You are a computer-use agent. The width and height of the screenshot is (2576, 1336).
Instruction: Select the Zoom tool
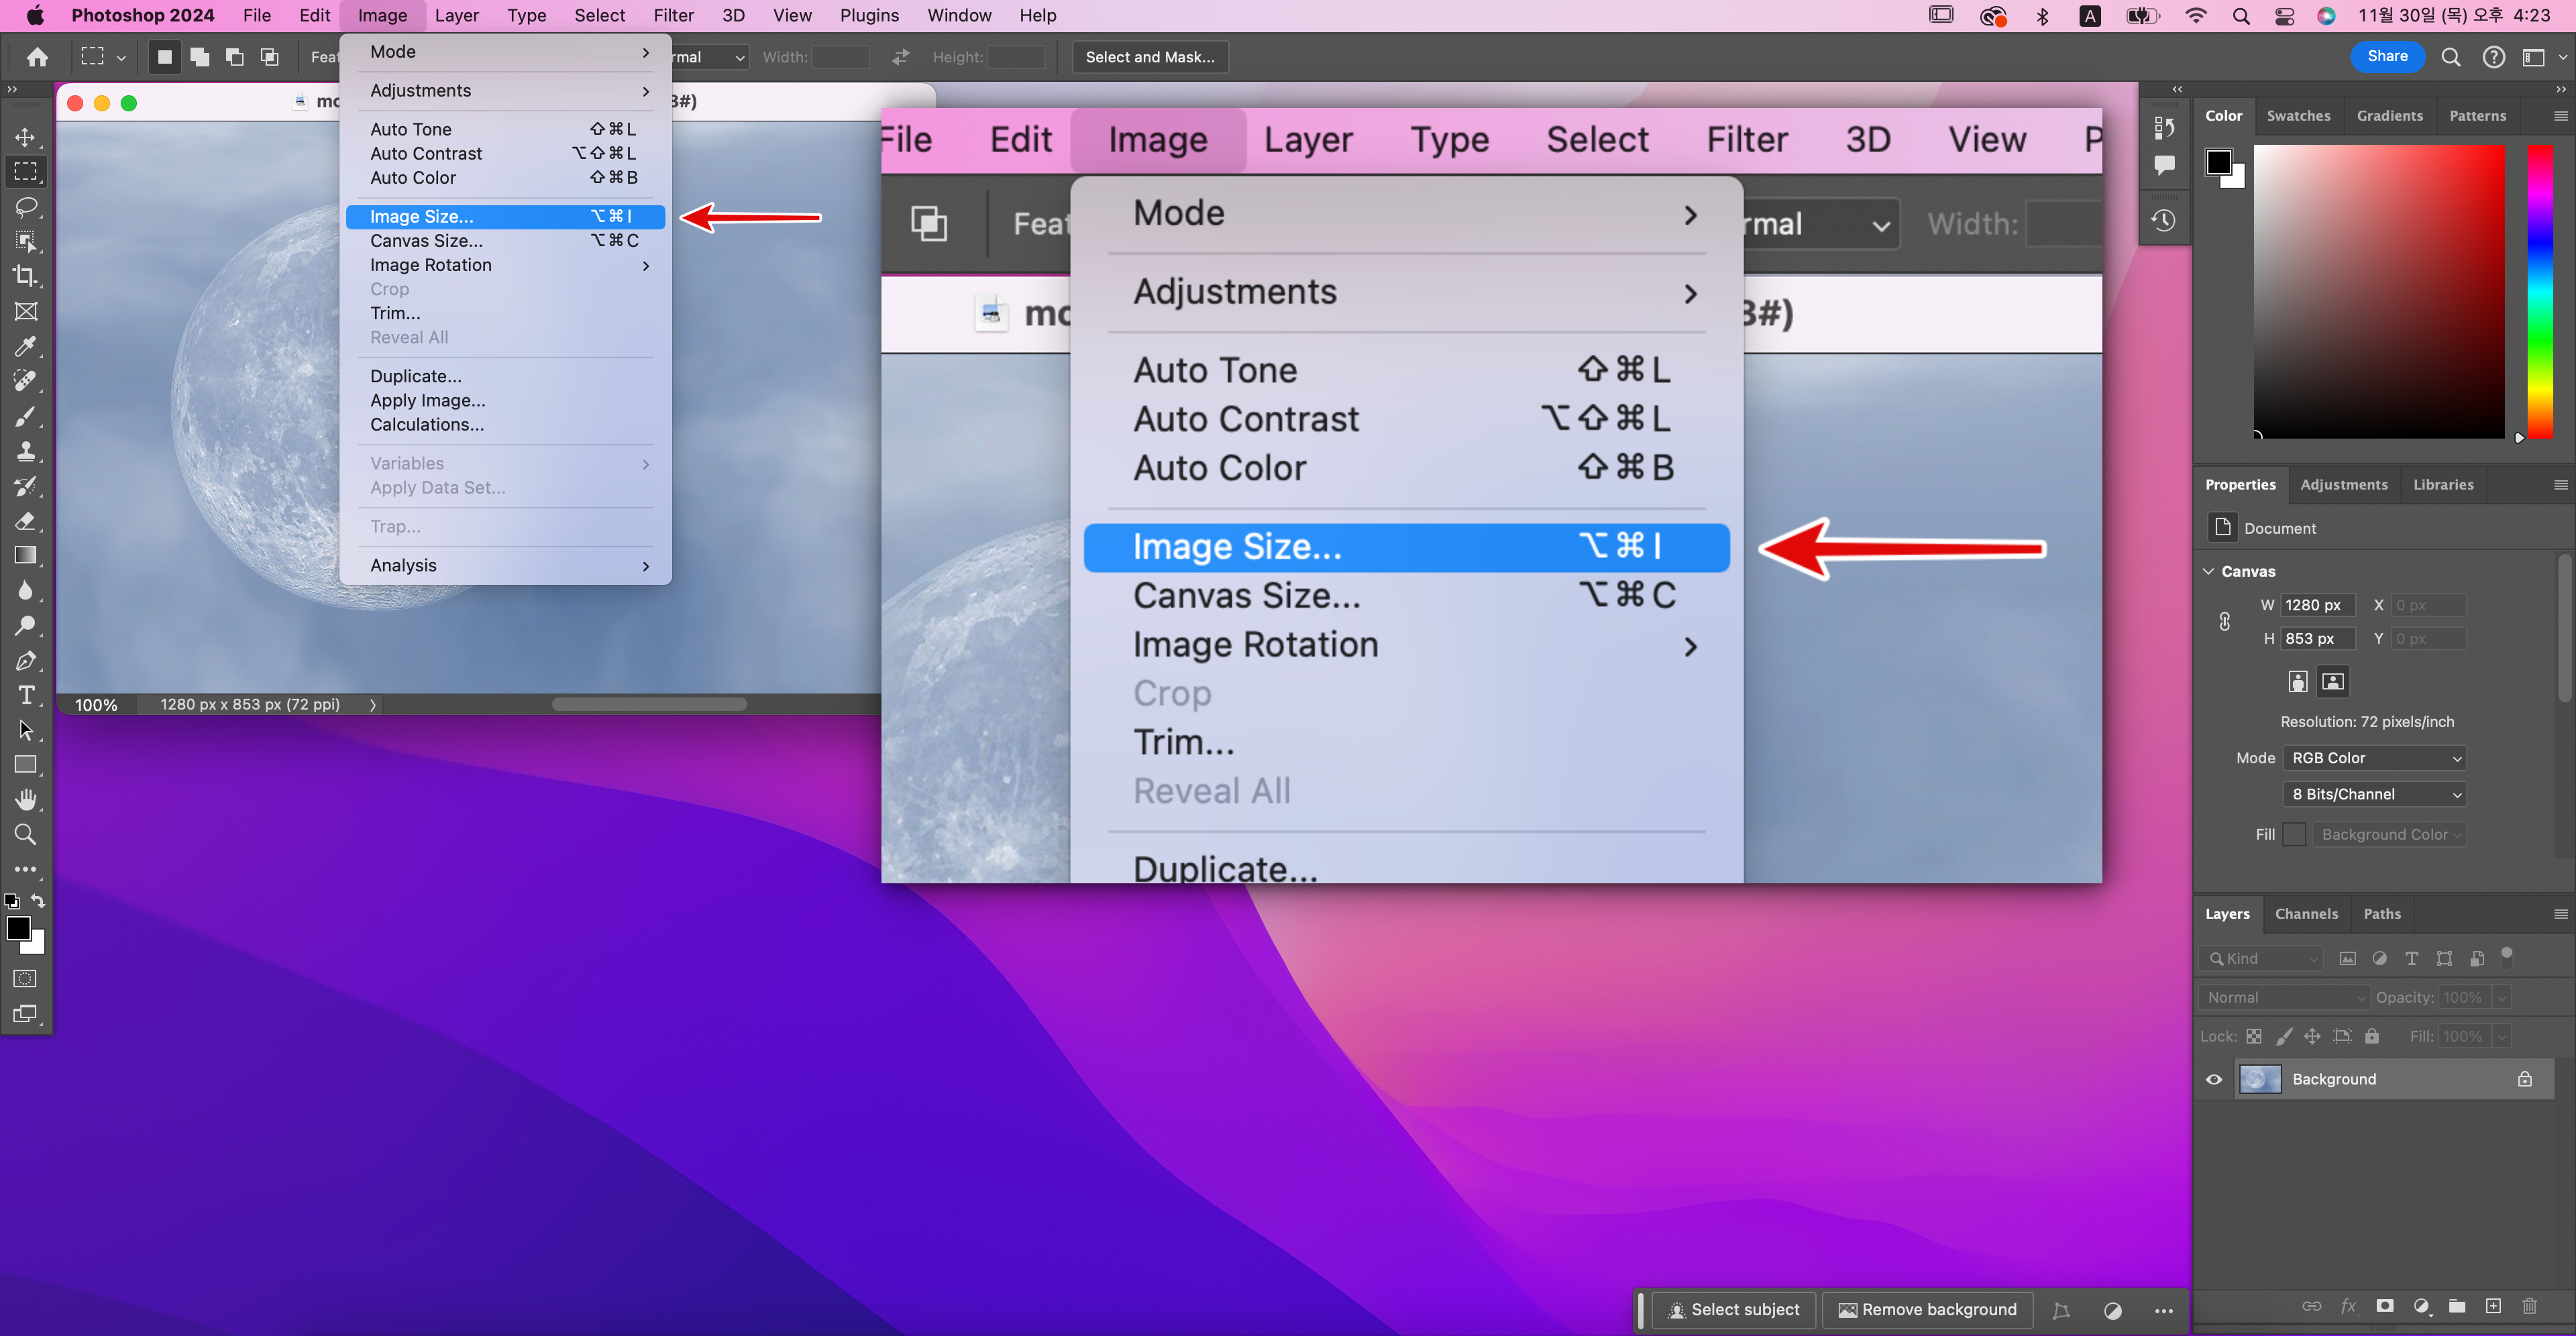click(25, 835)
